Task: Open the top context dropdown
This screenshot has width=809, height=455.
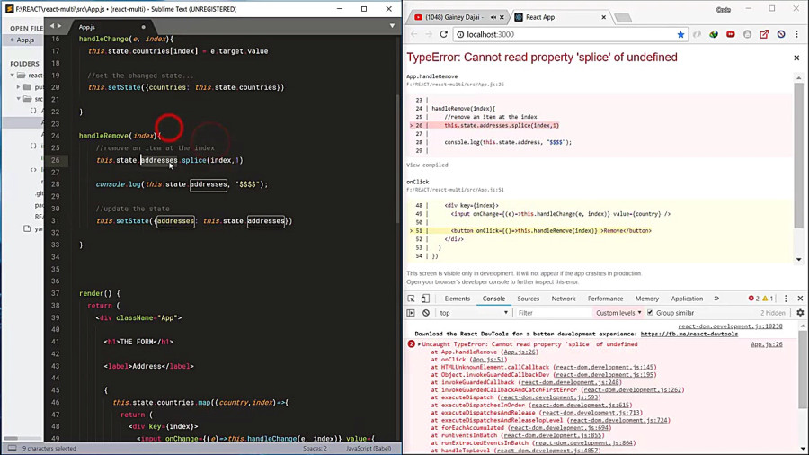Action: (x=473, y=313)
